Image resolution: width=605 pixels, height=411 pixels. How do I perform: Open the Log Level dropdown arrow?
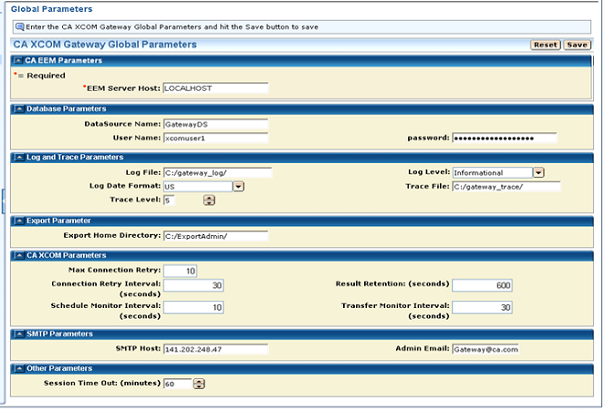538,172
